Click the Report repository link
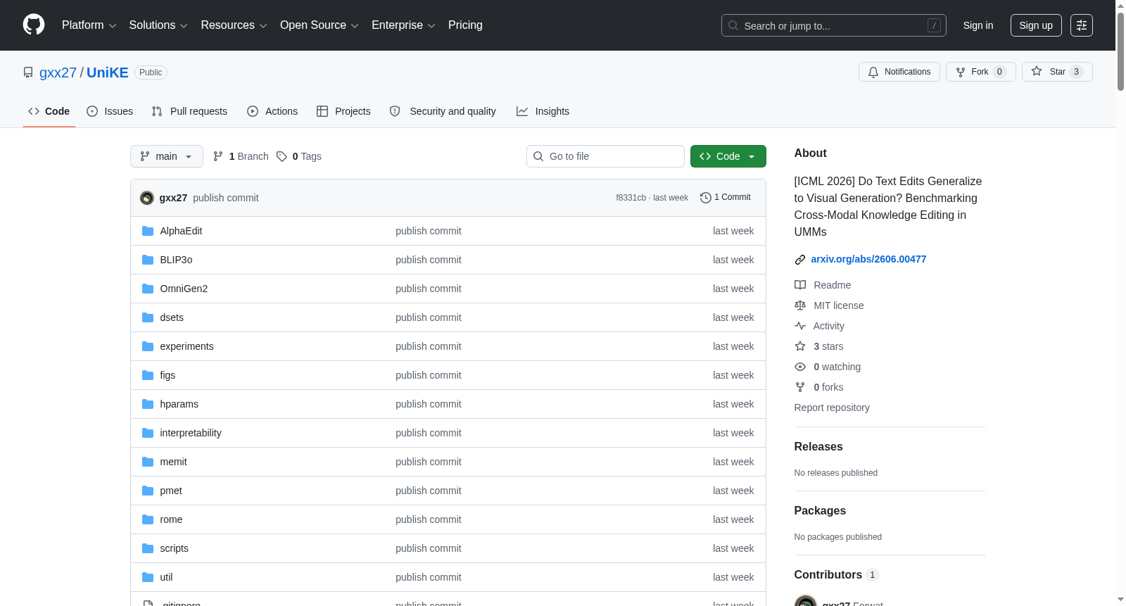The image size is (1126, 606). pos(832,408)
